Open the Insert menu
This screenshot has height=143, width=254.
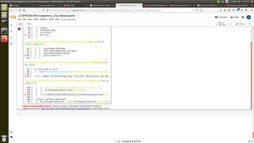tap(36, 19)
